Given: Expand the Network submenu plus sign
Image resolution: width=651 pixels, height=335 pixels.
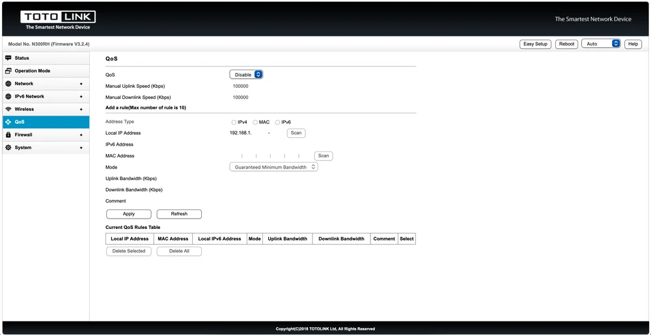Looking at the screenshot, I should pyautogui.click(x=81, y=84).
